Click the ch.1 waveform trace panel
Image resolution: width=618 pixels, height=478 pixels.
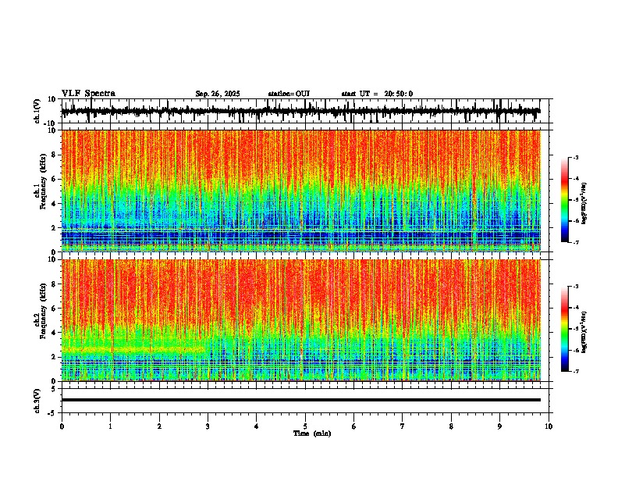(x=305, y=111)
